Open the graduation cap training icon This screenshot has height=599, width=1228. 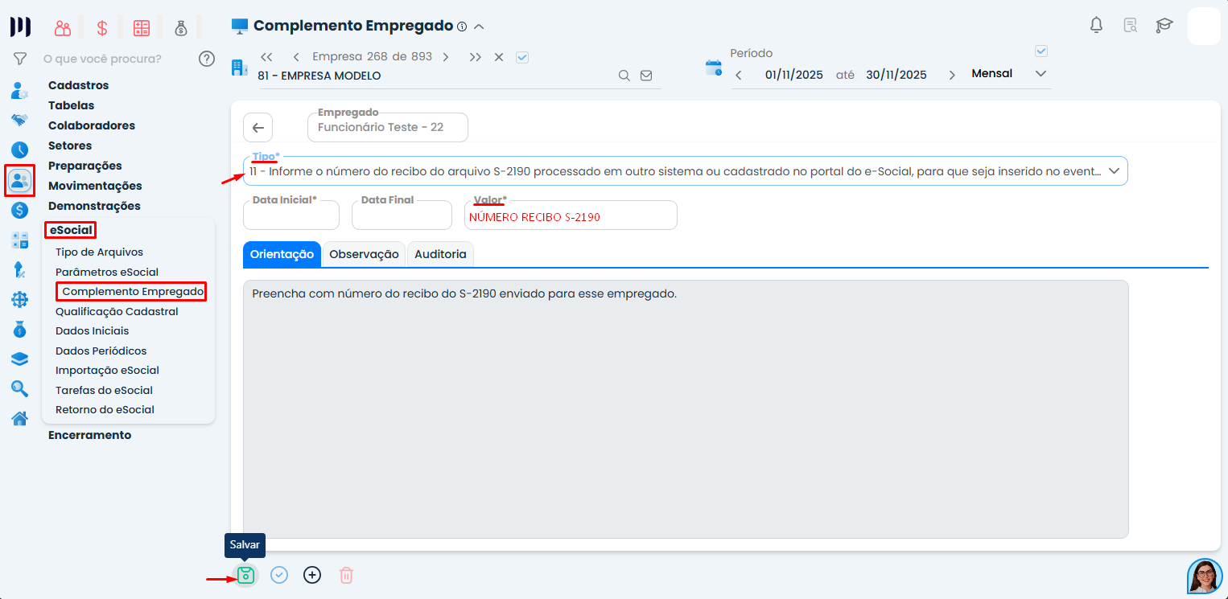click(1164, 26)
